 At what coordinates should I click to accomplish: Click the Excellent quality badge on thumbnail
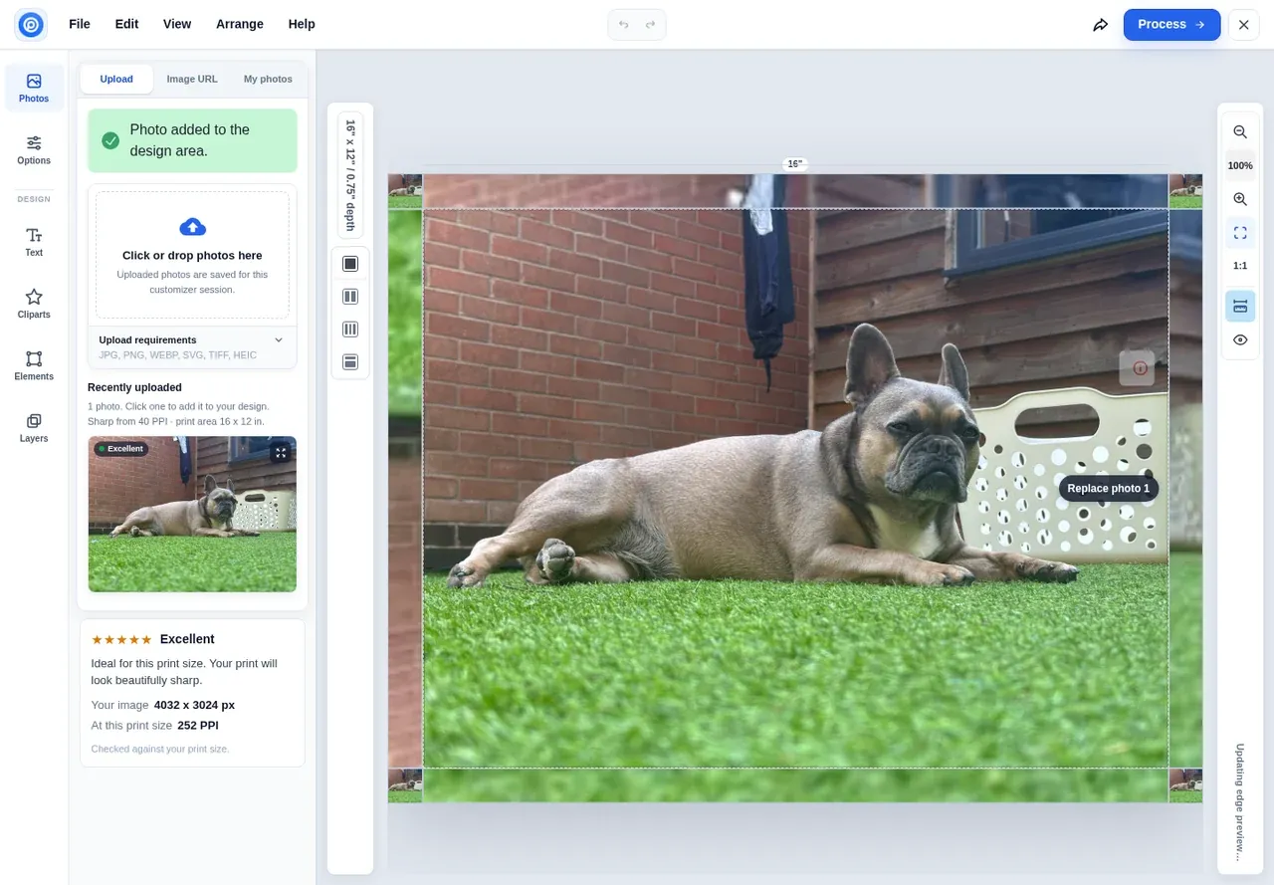click(121, 449)
